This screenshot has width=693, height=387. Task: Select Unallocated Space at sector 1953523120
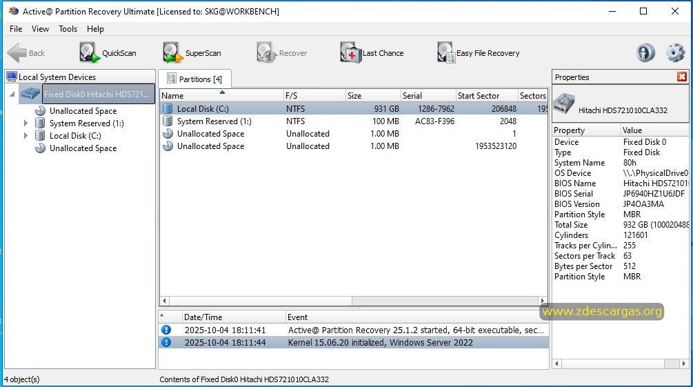click(x=354, y=146)
